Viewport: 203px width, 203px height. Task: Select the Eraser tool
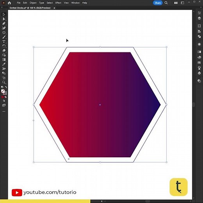coord(4,50)
